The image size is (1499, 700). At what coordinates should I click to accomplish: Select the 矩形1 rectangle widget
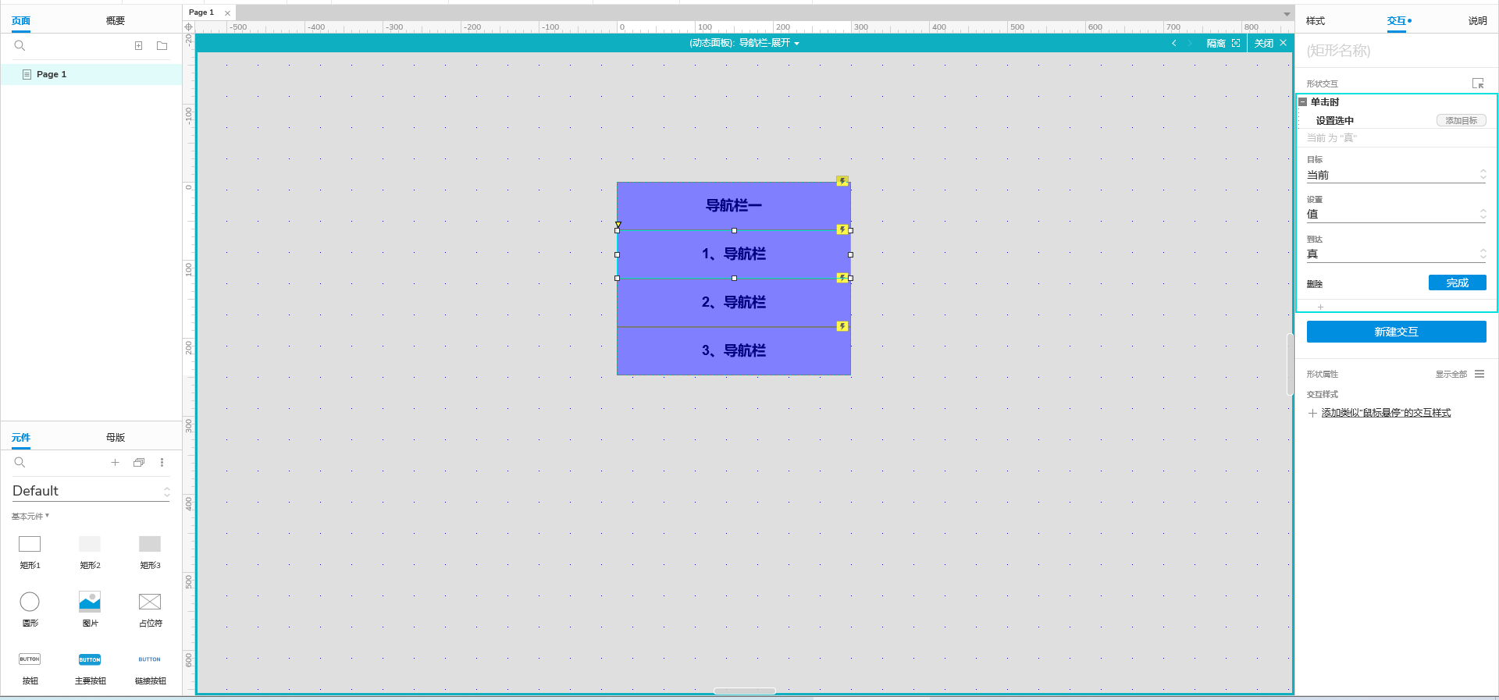click(30, 544)
